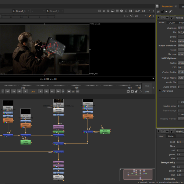The image size is (184, 184).
Task: Step forward one frame
Action: 46,92
